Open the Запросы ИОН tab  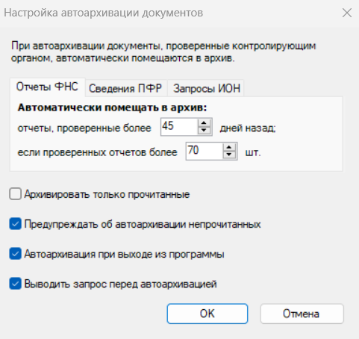coord(207,88)
